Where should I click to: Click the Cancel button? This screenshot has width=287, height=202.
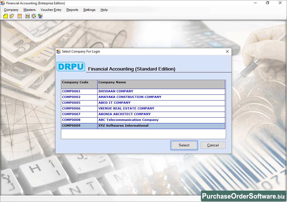[x=213, y=145]
